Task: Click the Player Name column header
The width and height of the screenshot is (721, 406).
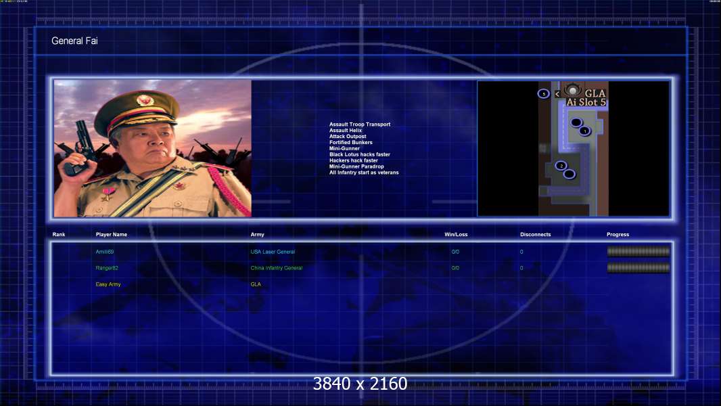Action: pos(112,235)
